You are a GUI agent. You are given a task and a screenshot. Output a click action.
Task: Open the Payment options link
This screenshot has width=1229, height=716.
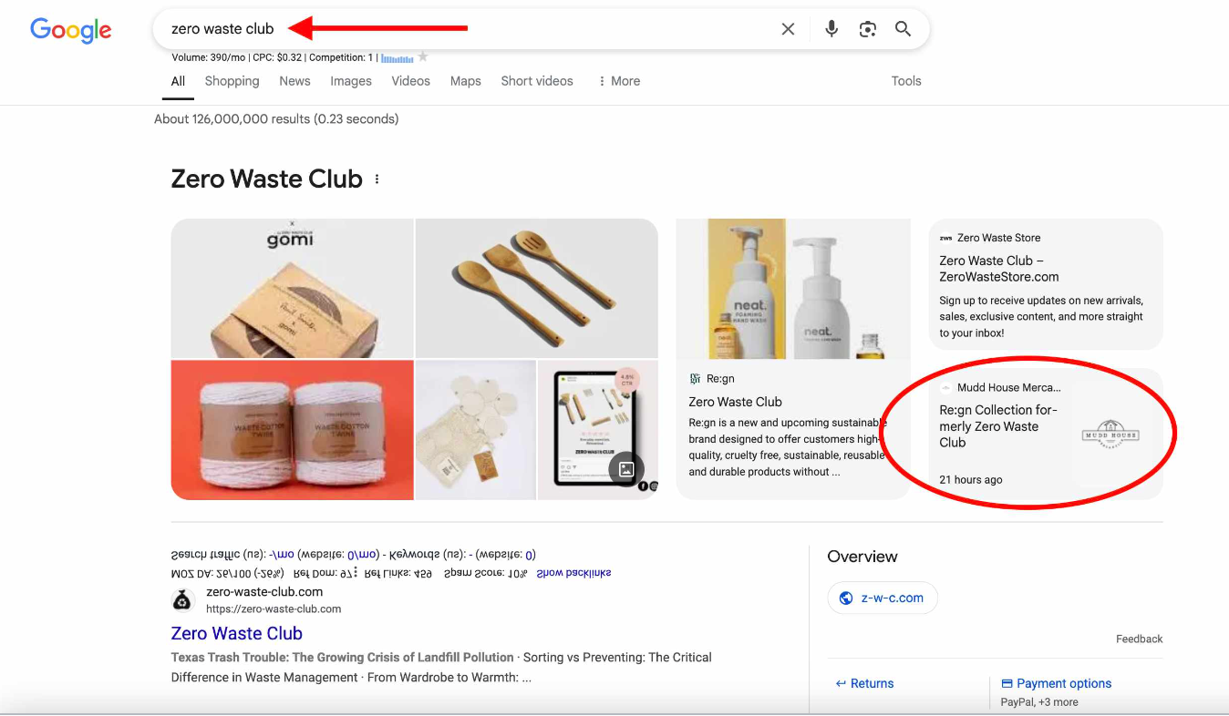pos(1064,683)
